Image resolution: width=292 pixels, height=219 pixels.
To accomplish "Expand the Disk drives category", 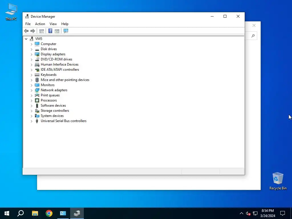I will (31, 49).
